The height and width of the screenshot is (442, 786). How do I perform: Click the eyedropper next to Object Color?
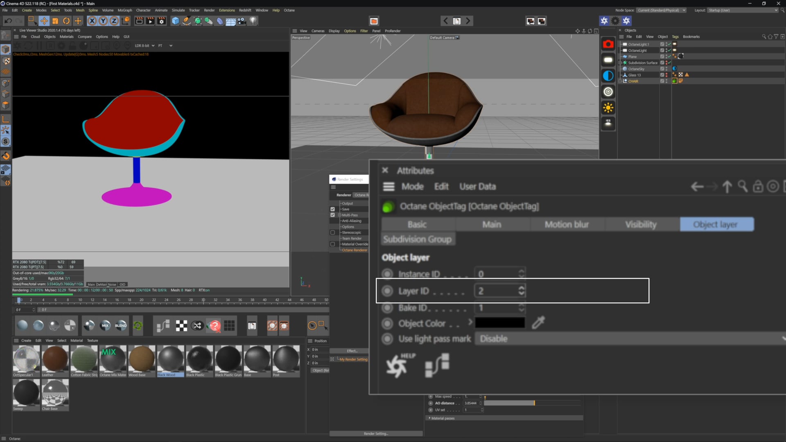point(538,323)
